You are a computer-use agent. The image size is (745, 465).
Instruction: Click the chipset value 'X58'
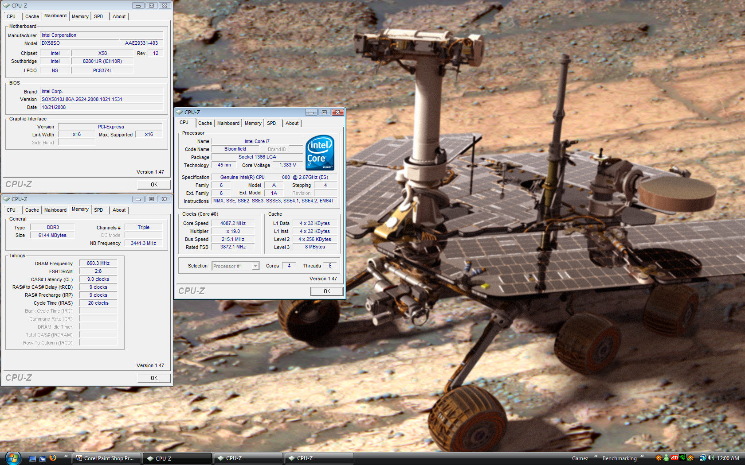pos(102,53)
